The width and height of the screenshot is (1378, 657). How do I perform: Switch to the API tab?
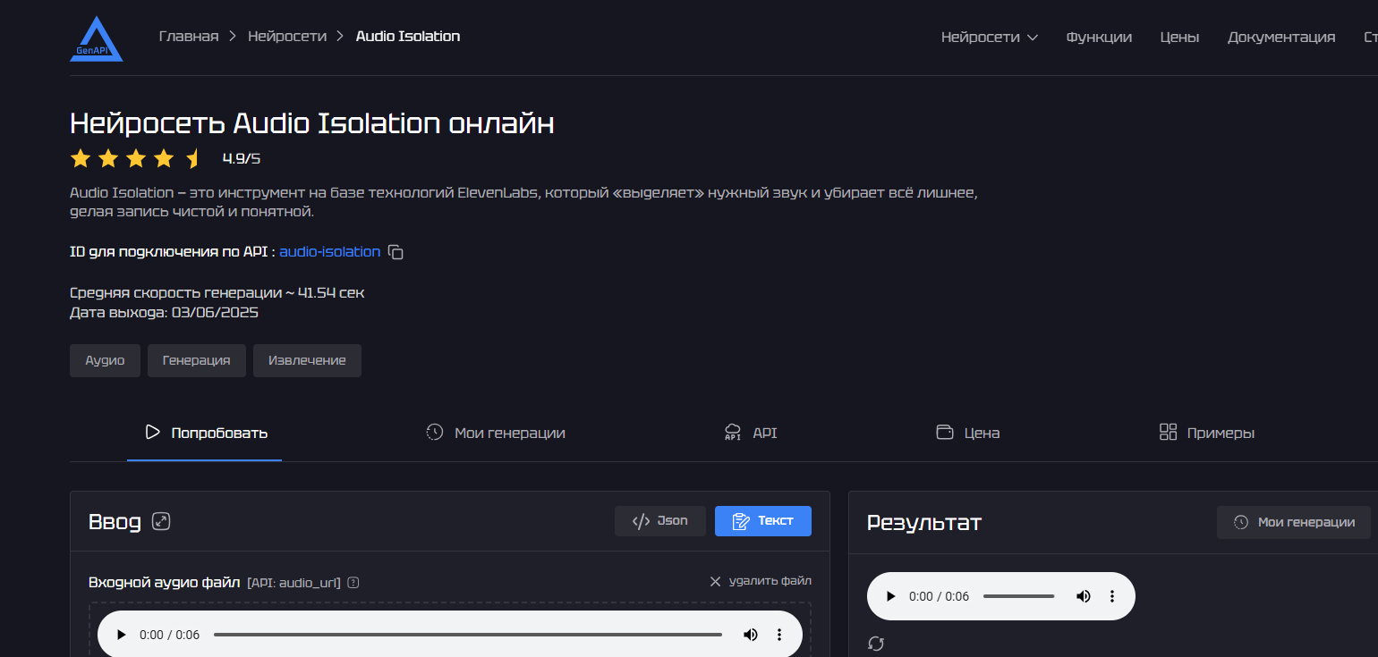click(750, 433)
